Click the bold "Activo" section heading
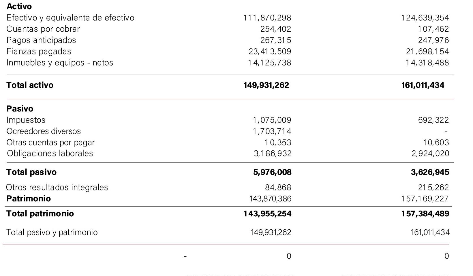 [19, 6]
